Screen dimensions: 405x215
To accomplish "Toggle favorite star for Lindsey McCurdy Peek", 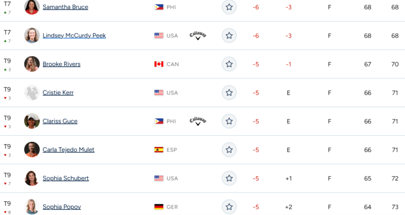I will tap(229, 36).
